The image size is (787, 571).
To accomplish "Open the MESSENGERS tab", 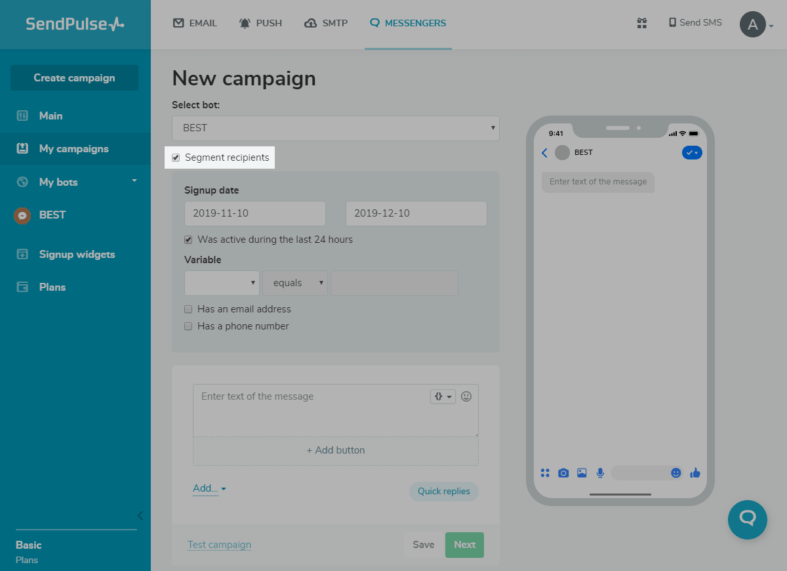I will [x=408, y=23].
